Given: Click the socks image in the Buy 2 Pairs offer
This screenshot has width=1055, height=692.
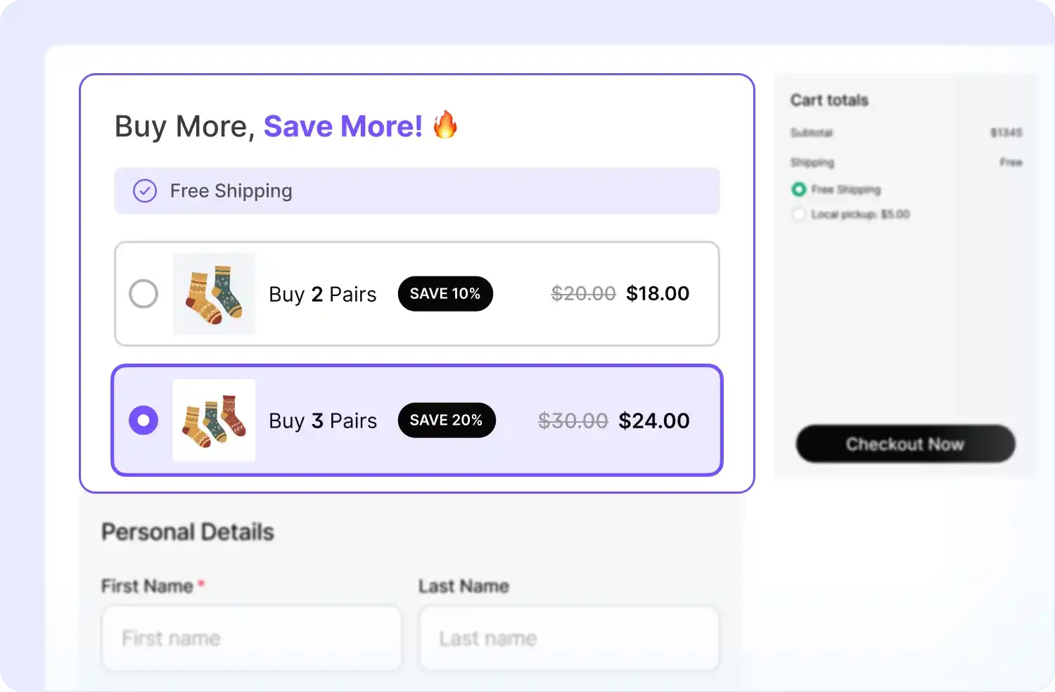Looking at the screenshot, I should pyautogui.click(x=214, y=294).
